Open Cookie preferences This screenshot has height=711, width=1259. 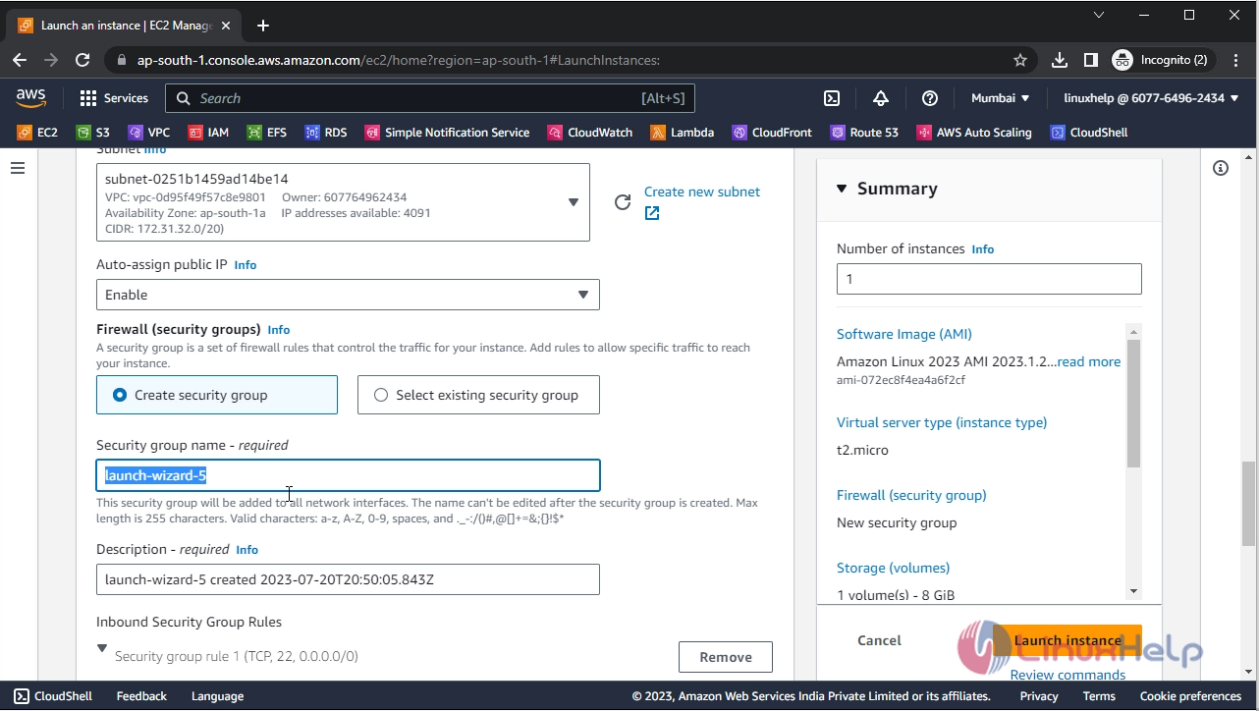tap(1190, 696)
